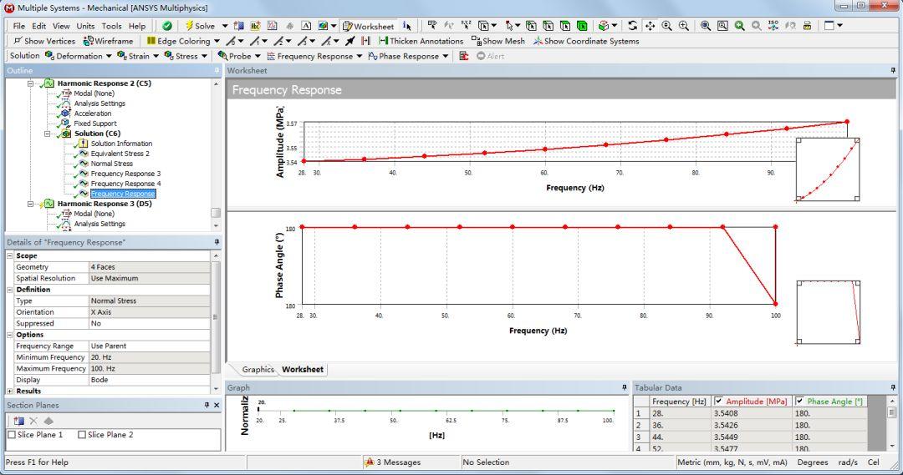This screenshot has height=475, width=903.
Task: Open the Edit menu
Action: (x=38, y=26)
